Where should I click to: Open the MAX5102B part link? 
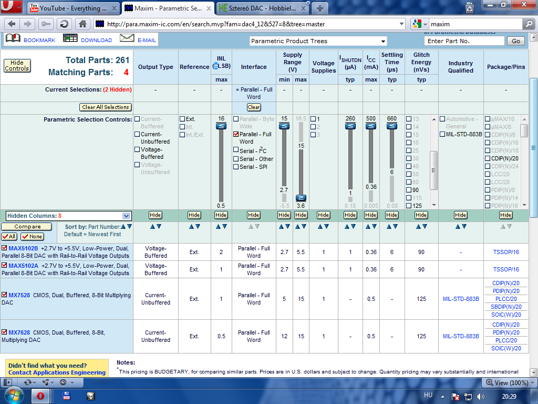pyautogui.click(x=23, y=248)
